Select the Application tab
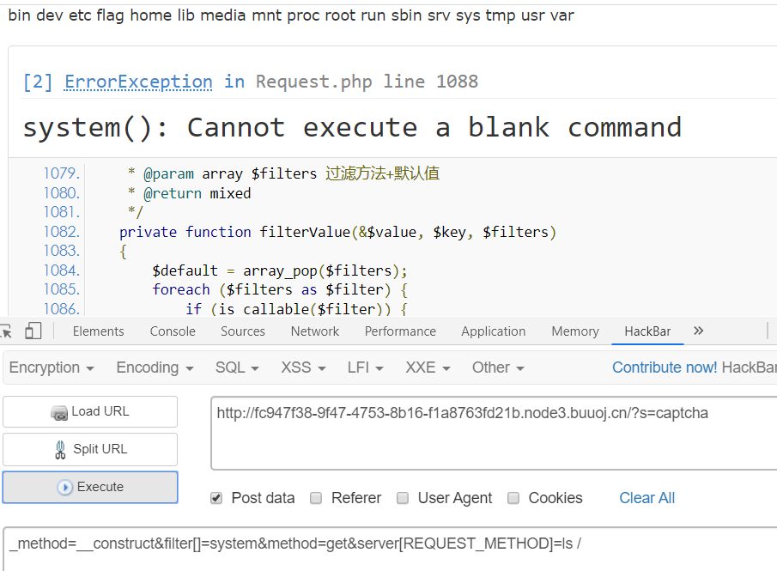 (x=493, y=331)
